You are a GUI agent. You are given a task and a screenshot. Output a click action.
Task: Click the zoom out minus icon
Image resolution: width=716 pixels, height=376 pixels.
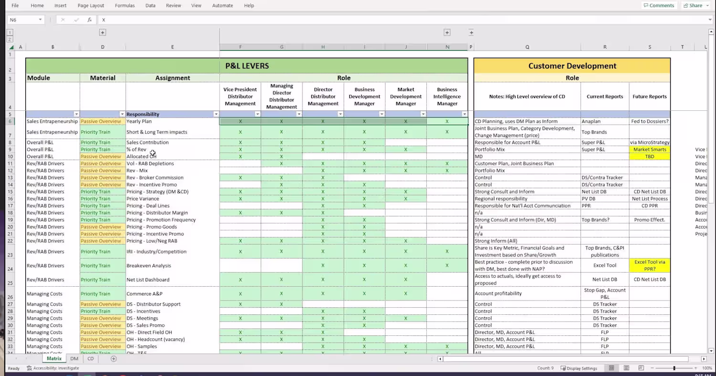point(652,368)
